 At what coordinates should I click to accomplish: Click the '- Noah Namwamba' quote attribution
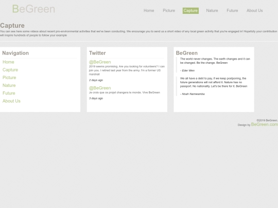pyautogui.click(x=192, y=94)
